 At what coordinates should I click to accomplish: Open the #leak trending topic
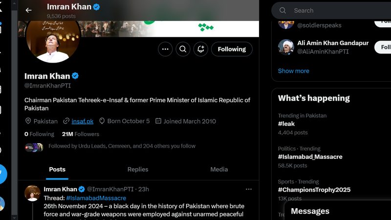286,124
